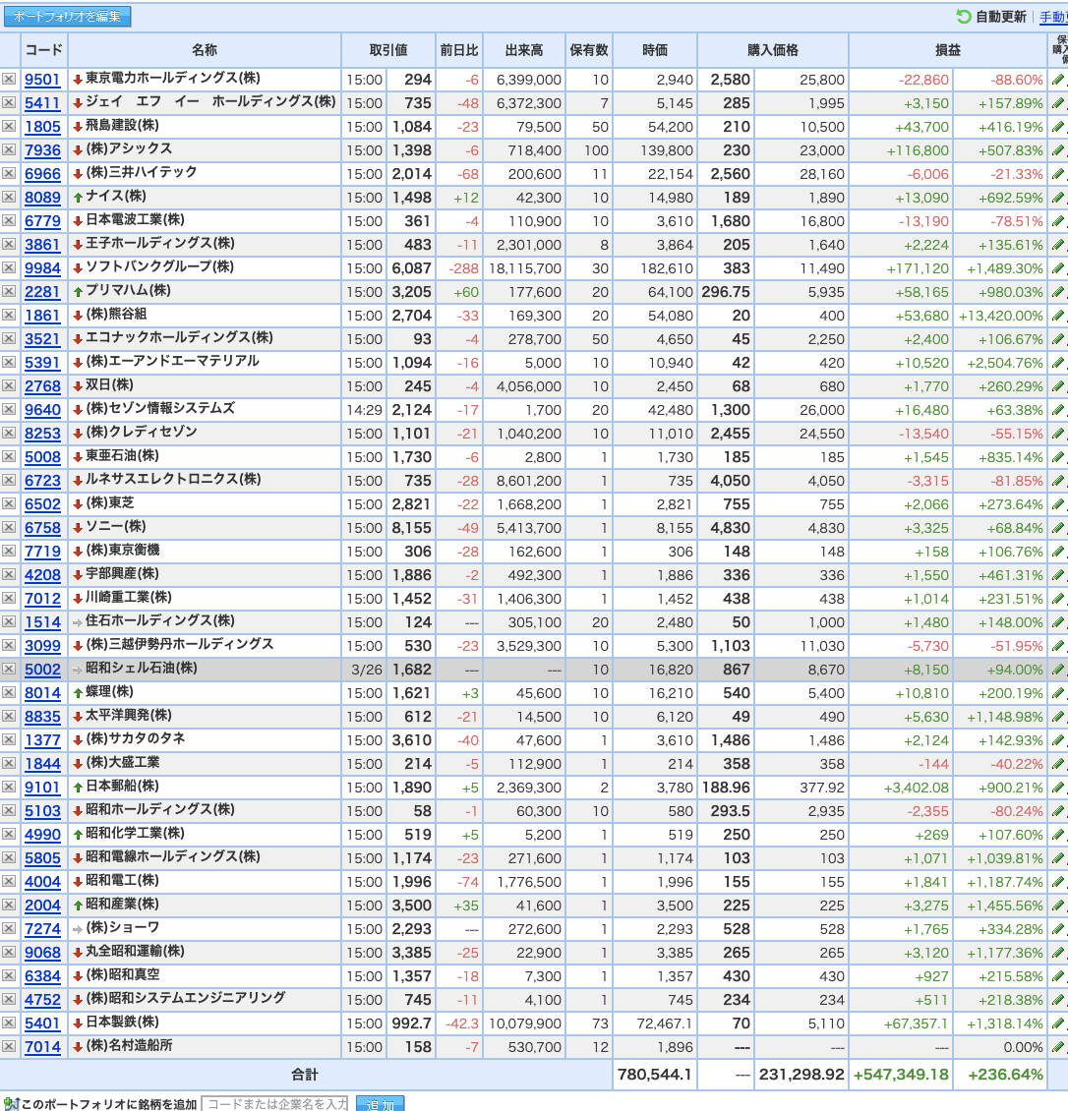The image size is (1068, 1111).
Task: Click the 出来高 column header
Action: pos(524,49)
